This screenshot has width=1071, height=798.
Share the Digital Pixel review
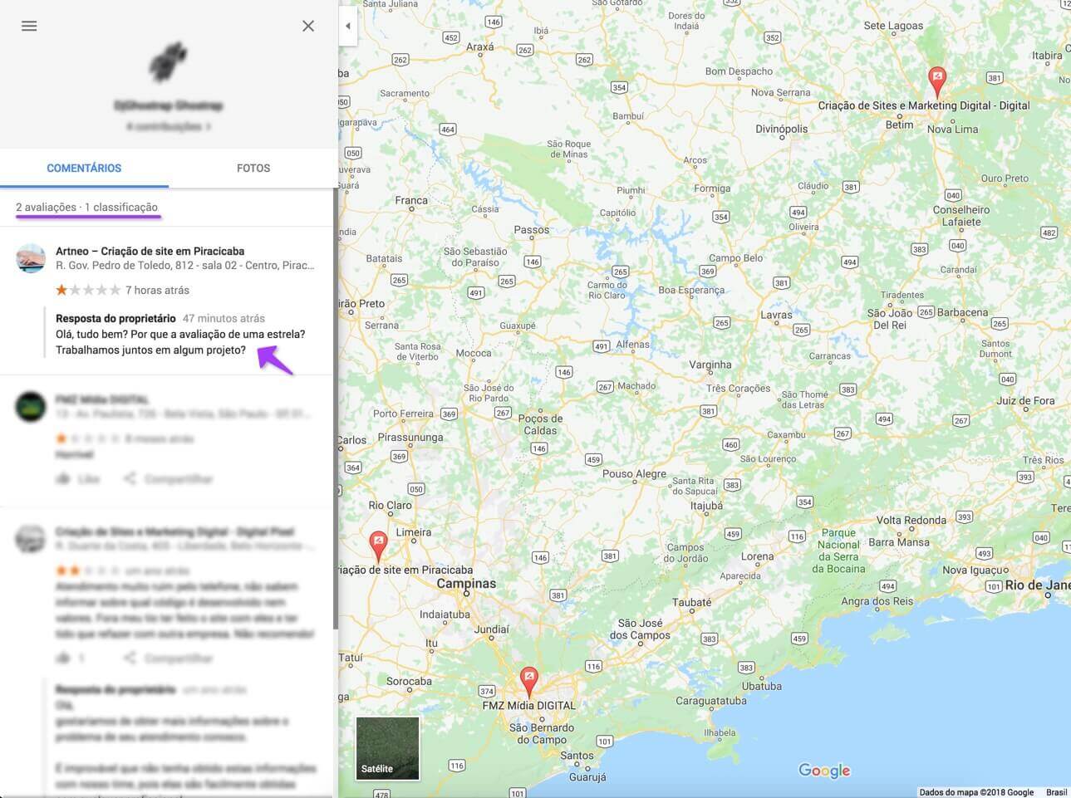coord(169,658)
